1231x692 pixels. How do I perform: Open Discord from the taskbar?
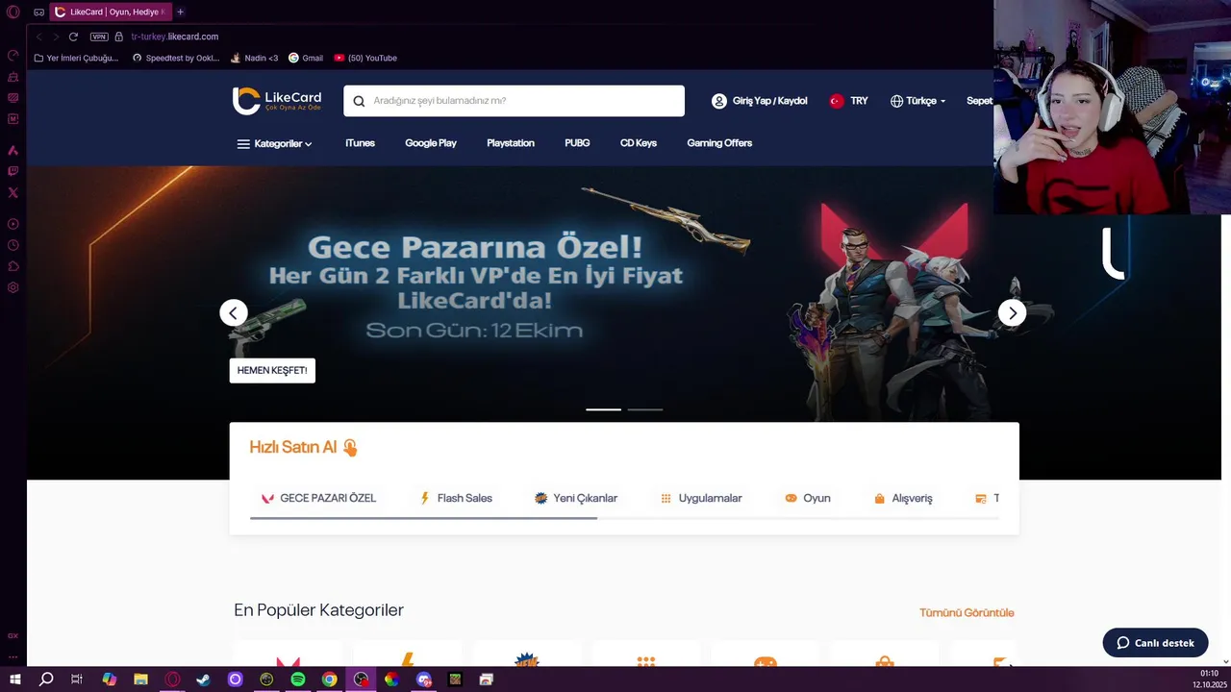pos(424,680)
